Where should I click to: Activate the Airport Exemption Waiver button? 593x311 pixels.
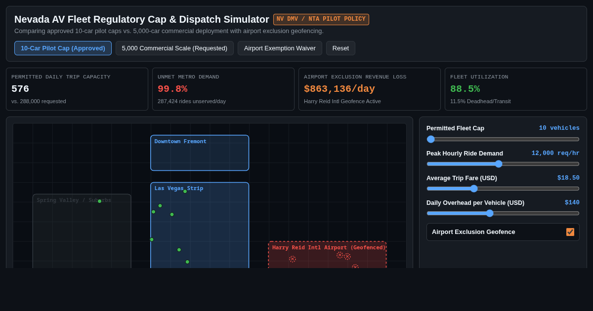click(x=280, y=48)
